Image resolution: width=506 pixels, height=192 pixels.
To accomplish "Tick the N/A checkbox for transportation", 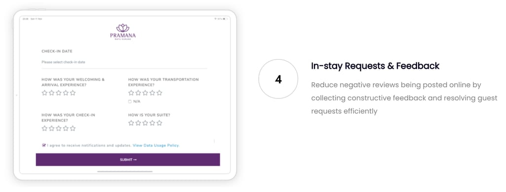I will click(x=130, y=101).
